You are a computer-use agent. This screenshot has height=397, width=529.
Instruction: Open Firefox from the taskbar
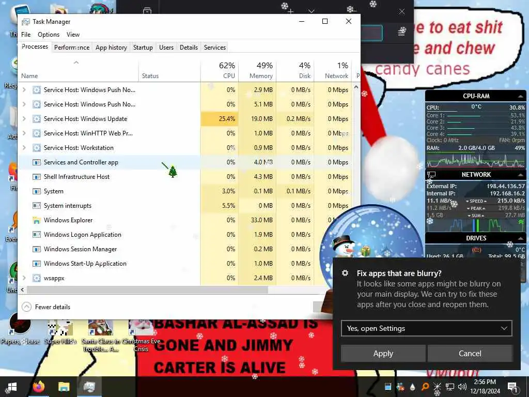(39, 387)
